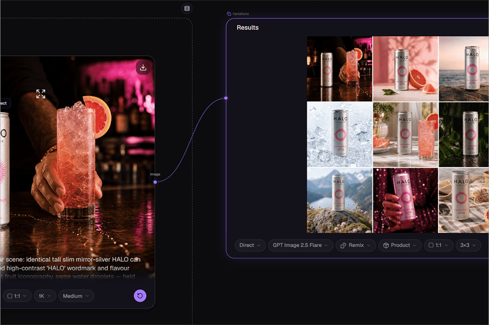This screenshot has height=325, width=489.
Task: Open the 1K resolution dropdown
Action: pyautogui.click(x=45, y=296)
